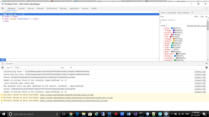Open DevTools three-dot customize menu

pos(207,8)
